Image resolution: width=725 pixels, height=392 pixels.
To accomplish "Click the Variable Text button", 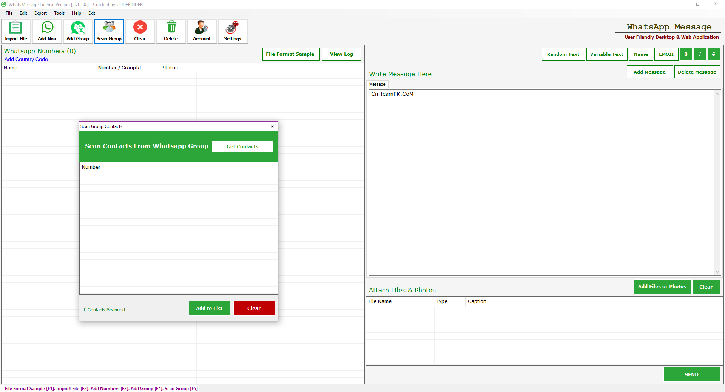I will tap(607, 54).
